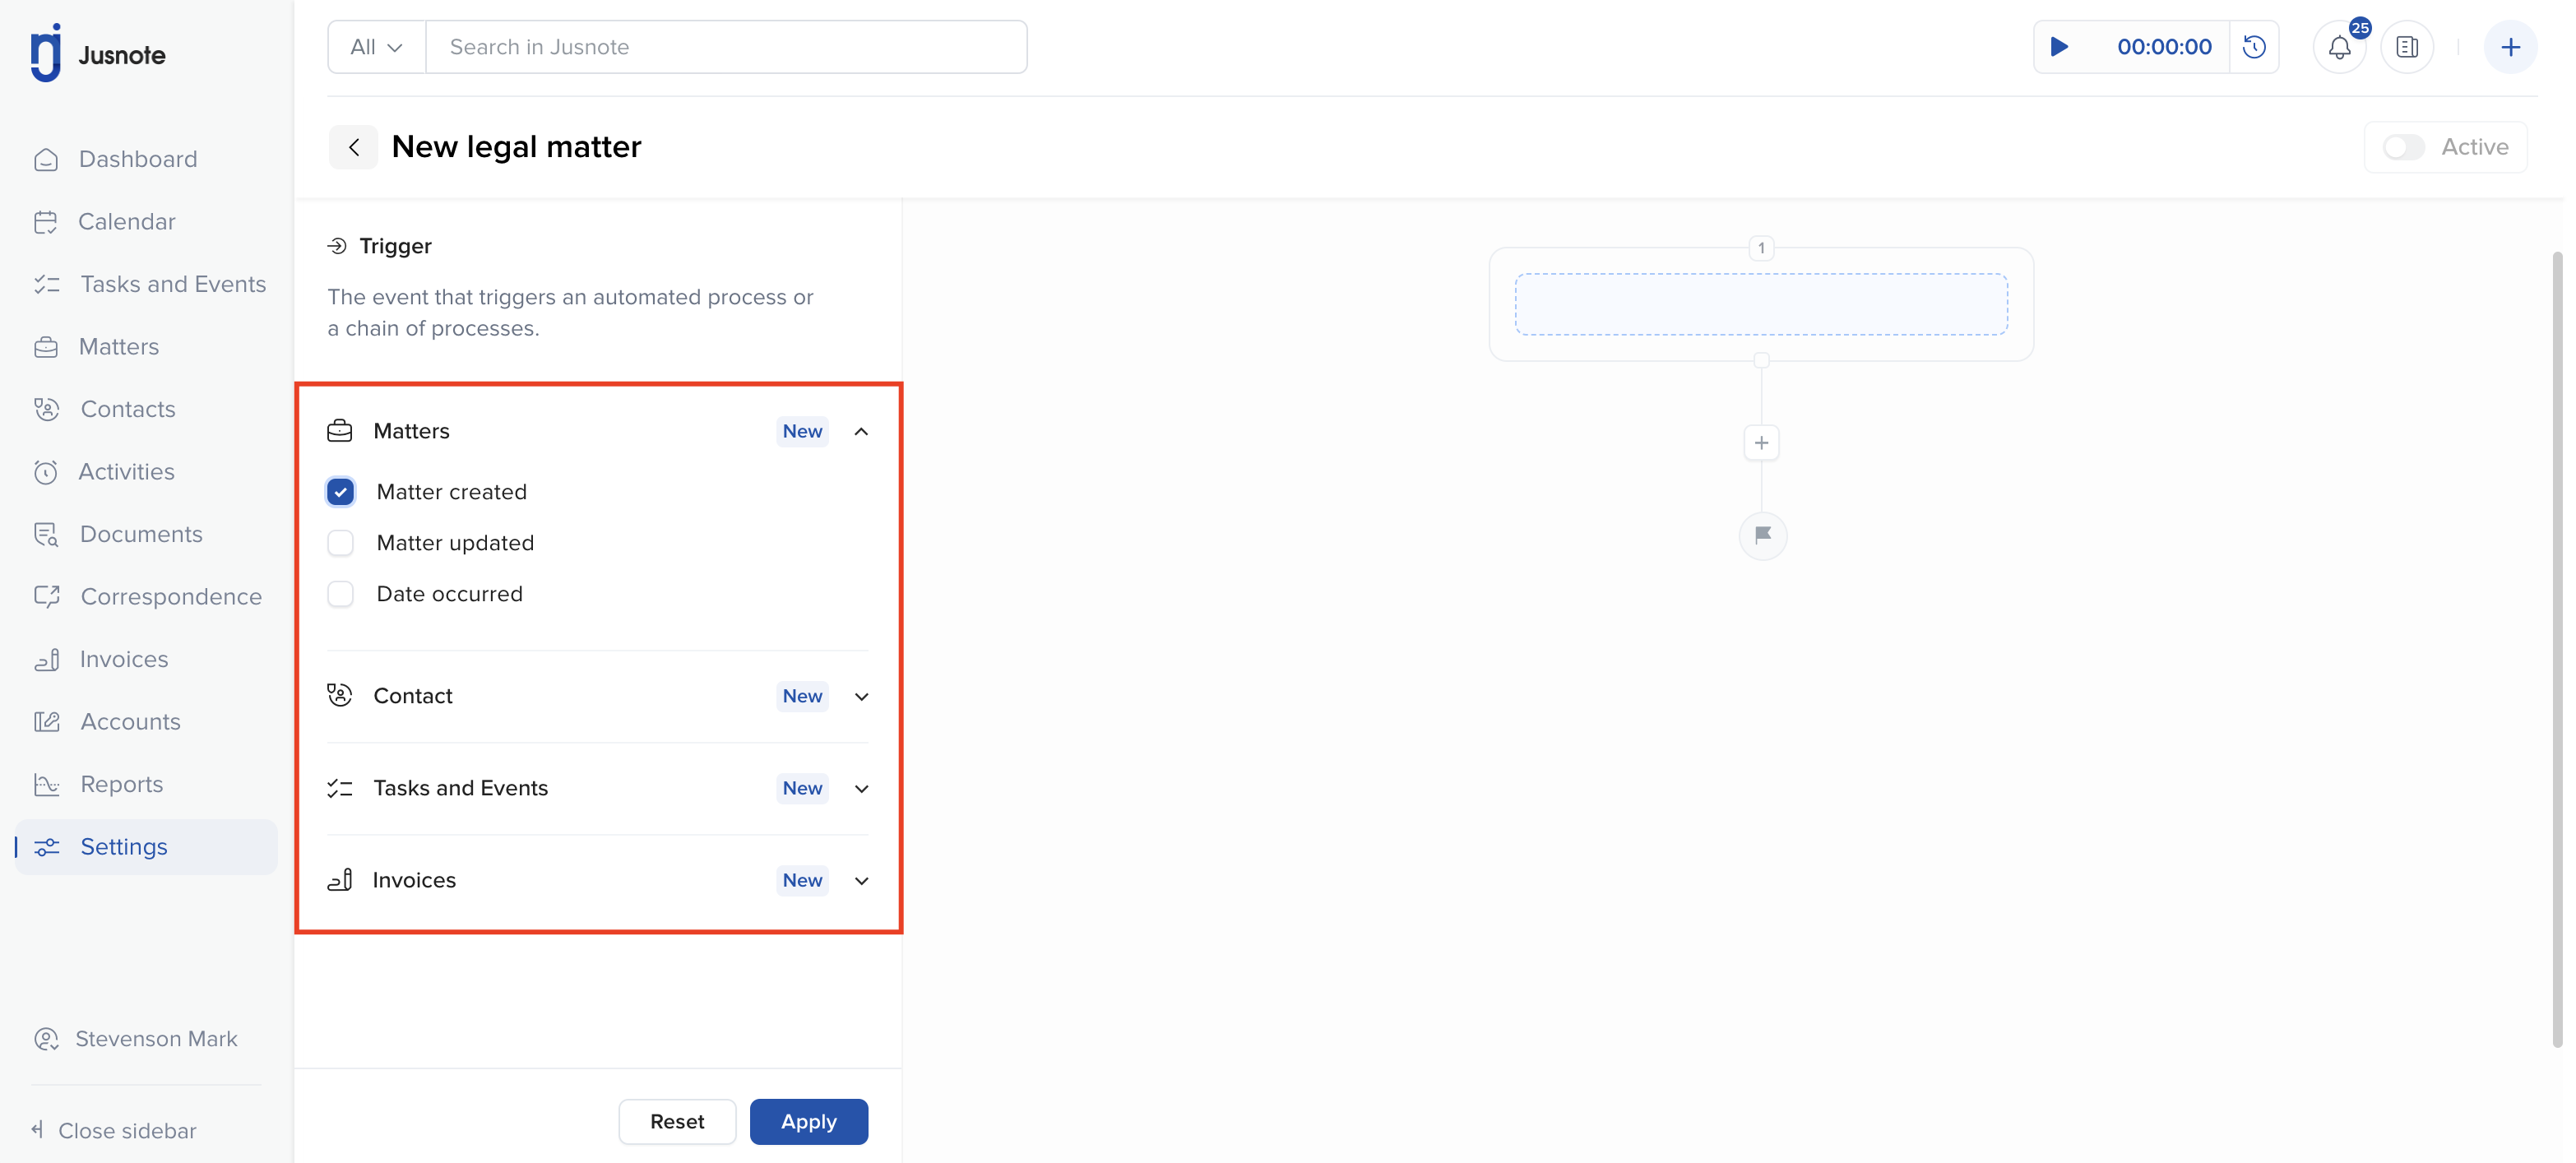Open notifications bell icon
This screenshot has width=2576, height=1163.
tap(2339, 47)
